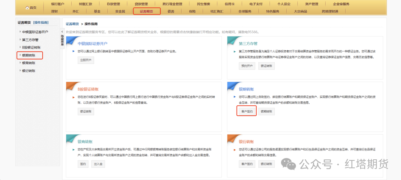Open the 银行账户 menu

(x=58, y=4)
